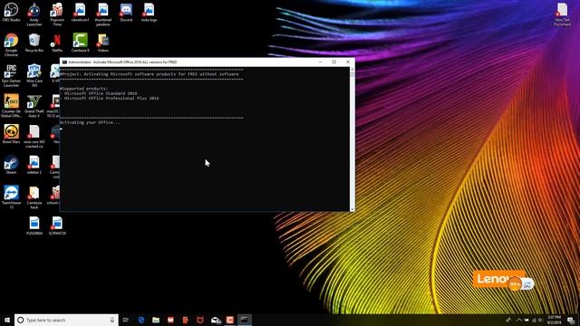Viewport: 580px width, 326px height.
Task: Open command prompt window system menu icon
Action: coord(64,62)
